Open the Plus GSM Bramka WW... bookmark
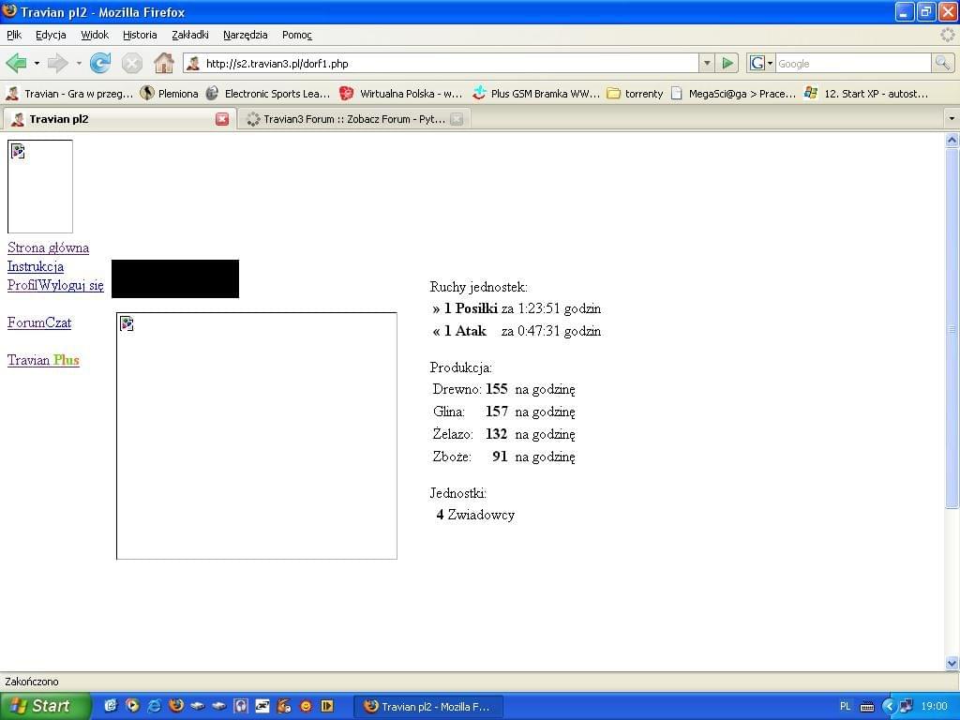The height and width of the screenshot is (720, 960). pyautogui.click(x=536, y=94)
